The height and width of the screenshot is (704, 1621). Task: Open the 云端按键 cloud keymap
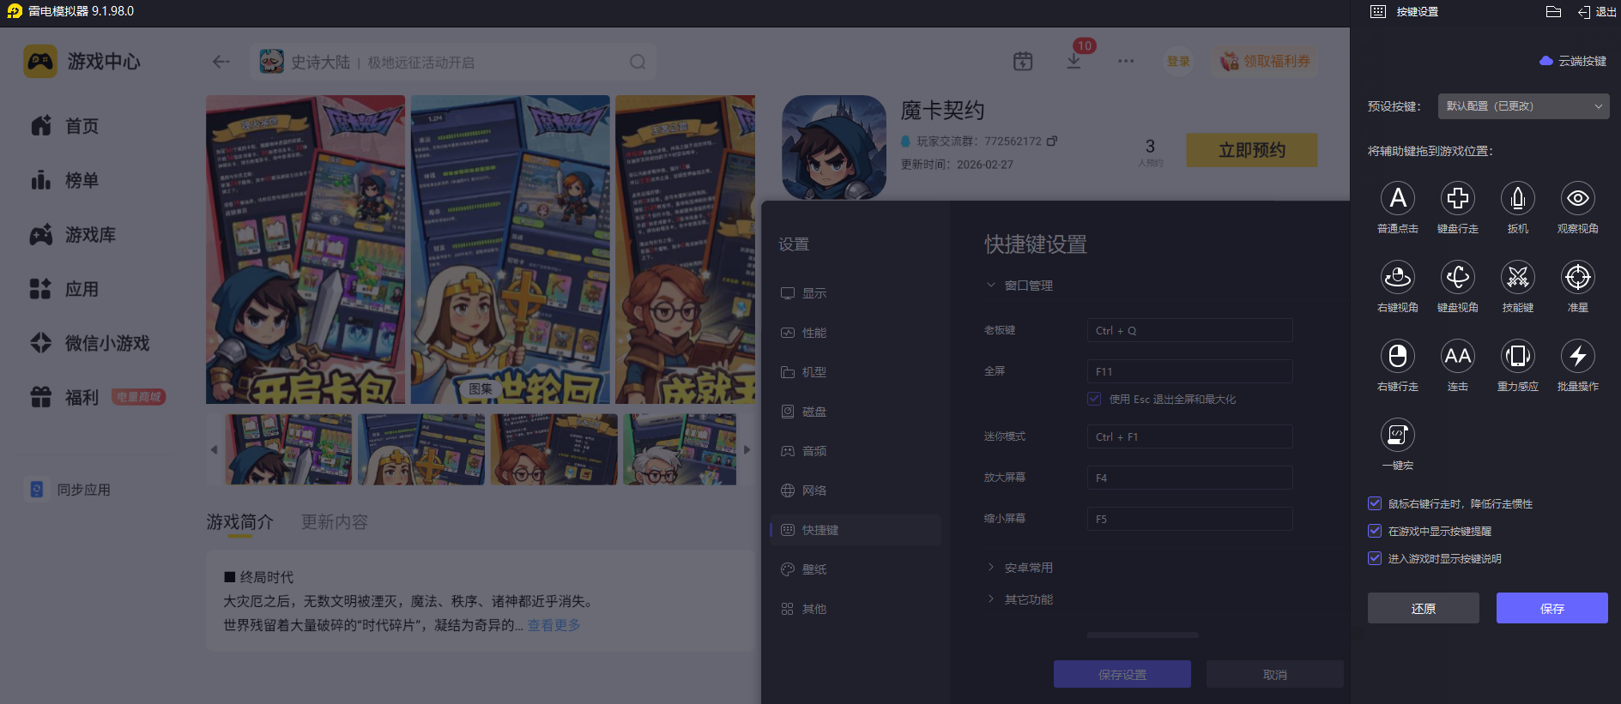pos(1574,61)
